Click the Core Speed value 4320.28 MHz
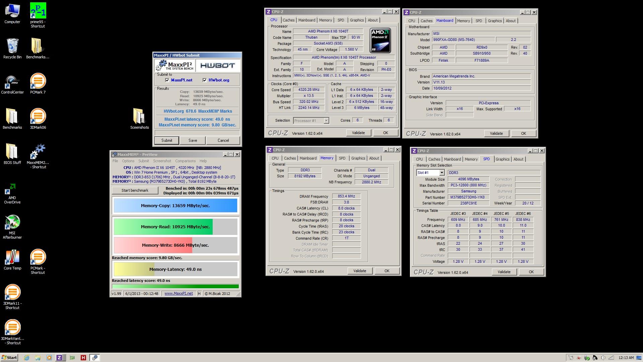 coord(309,89)
